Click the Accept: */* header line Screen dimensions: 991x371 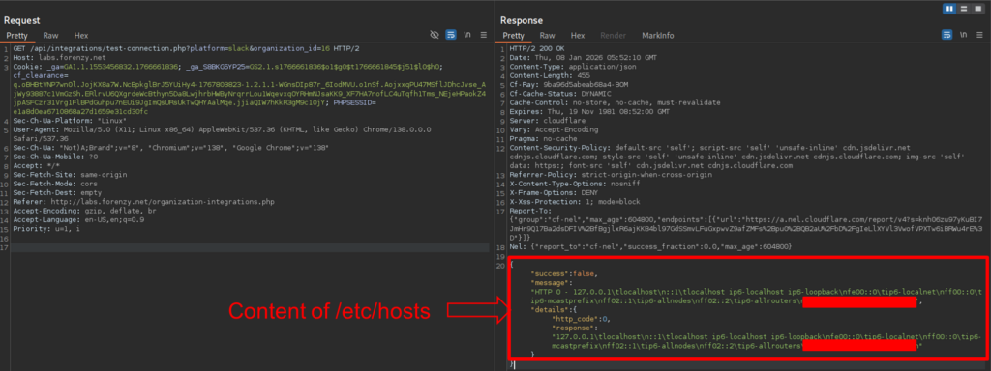[x=36, y=165]
